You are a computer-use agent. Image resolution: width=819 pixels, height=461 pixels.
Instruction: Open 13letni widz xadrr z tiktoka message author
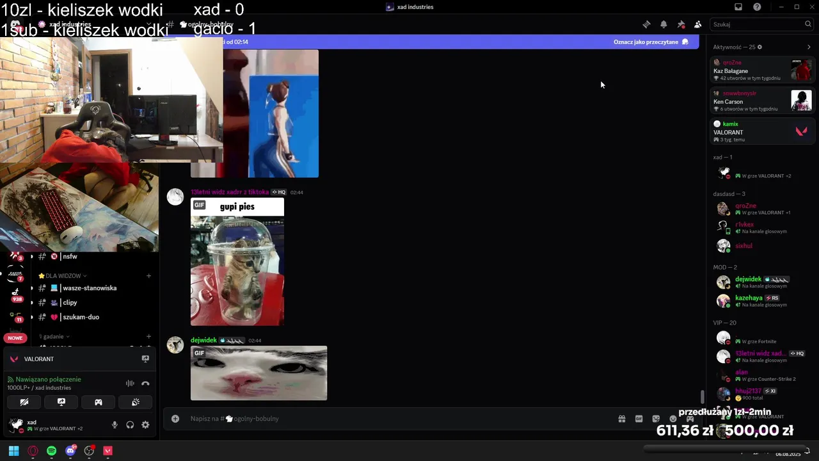click(229, 192)
